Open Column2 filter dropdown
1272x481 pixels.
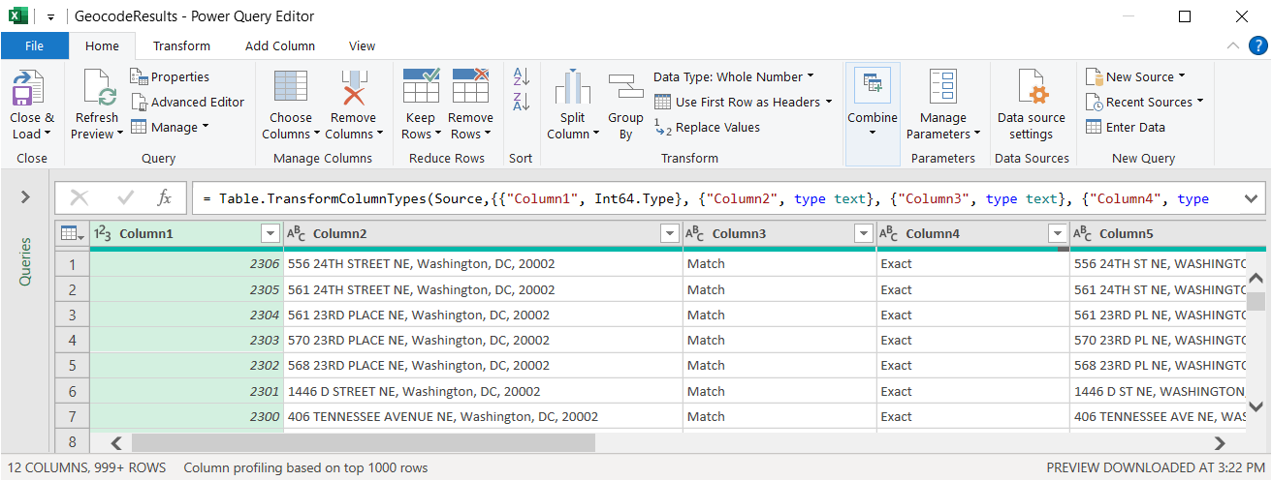(x=669, y=233)
